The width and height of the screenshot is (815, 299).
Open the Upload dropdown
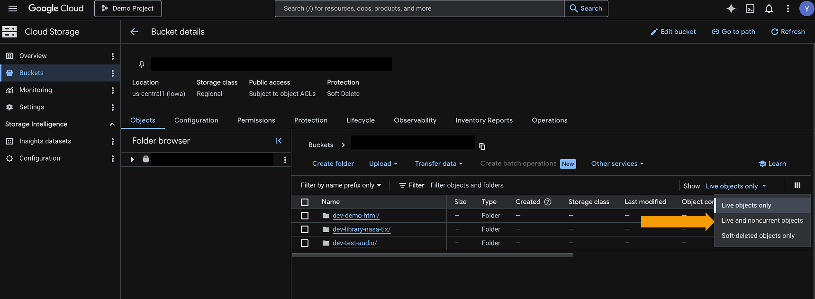(x=383, y=163)
